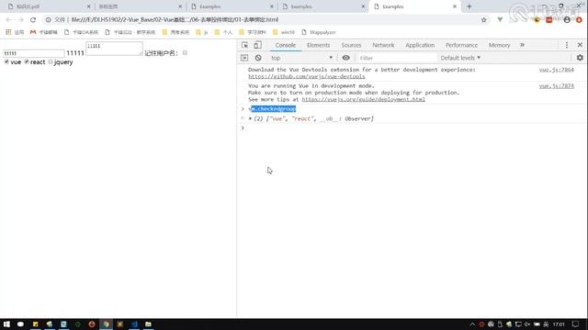Open the vuejs deployment guide link
Viewport: 588px width, 330px height.
[364, 99]
